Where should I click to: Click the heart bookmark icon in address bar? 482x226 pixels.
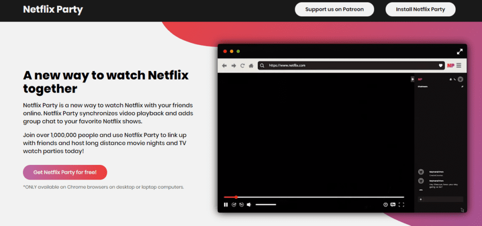(440, 65)
